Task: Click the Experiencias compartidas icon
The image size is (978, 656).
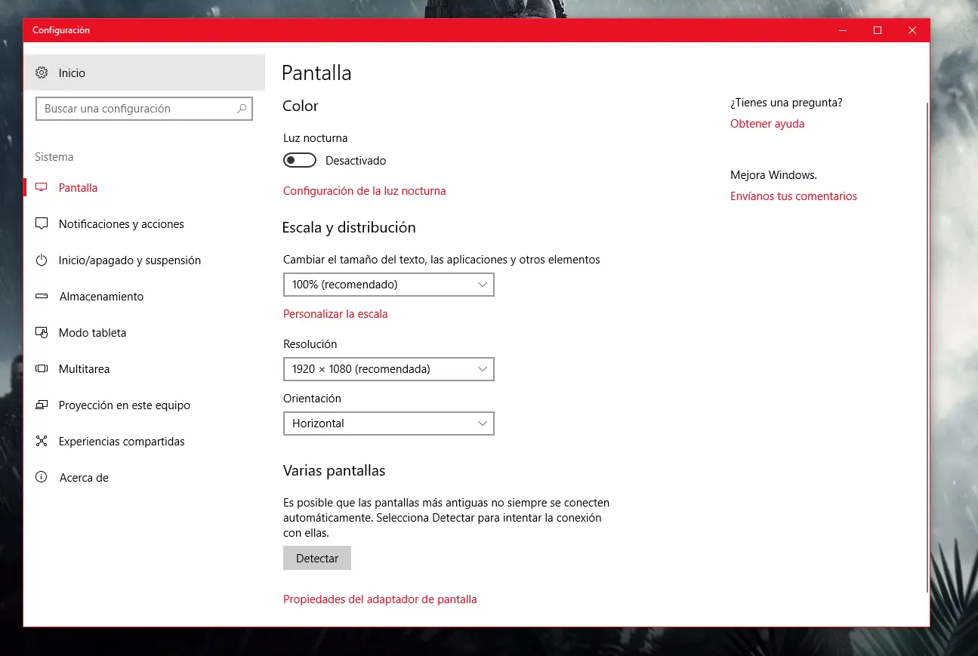Action: [x=42, y=442]
